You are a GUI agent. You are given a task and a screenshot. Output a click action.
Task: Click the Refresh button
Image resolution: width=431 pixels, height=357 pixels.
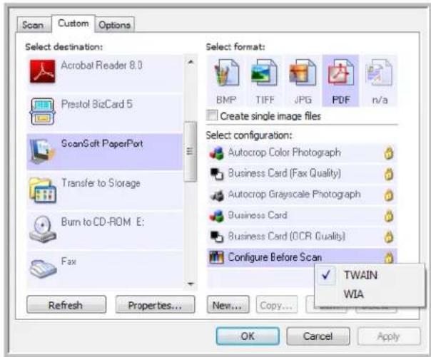coord(66,304)
